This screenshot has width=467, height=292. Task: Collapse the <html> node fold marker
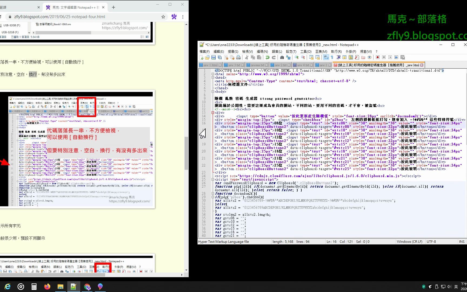coord(213,74)
